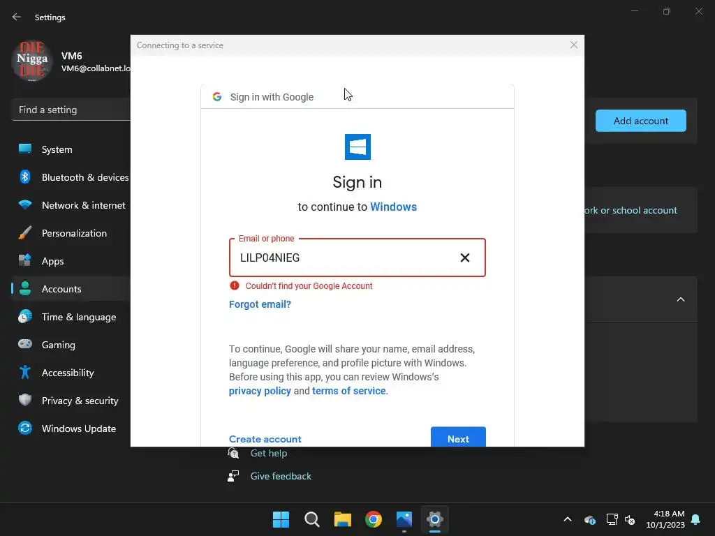
Task: Open notifications bell in taskbar
Action: click(x=696, y=519)
